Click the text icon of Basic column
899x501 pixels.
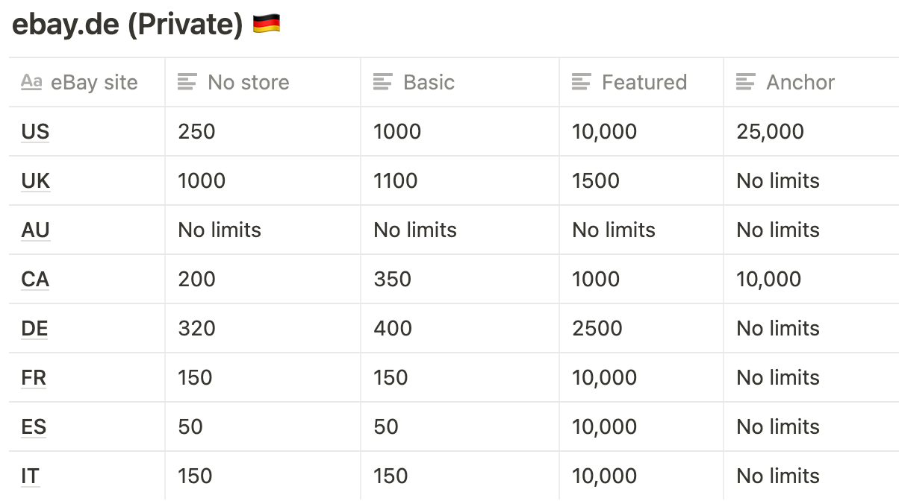point(383,82)
